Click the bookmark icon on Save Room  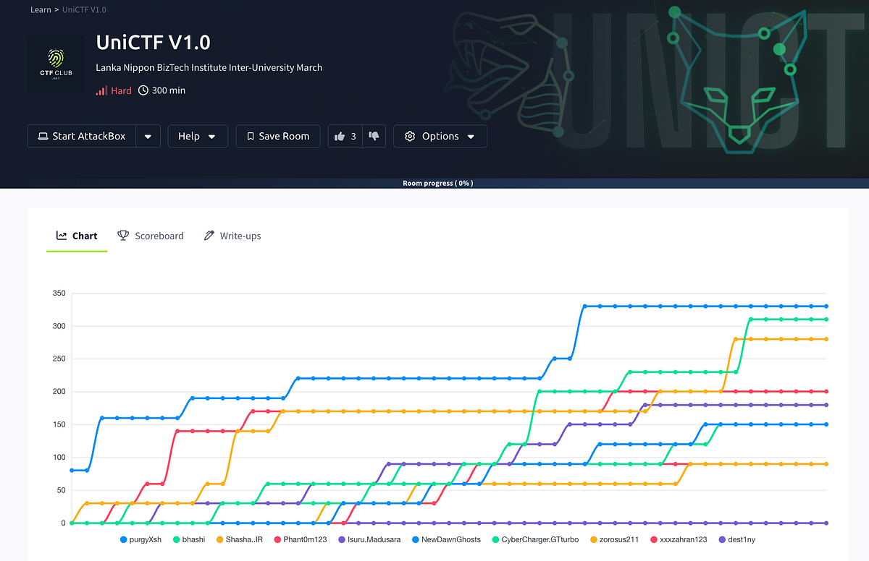click(x=250, y=136)
